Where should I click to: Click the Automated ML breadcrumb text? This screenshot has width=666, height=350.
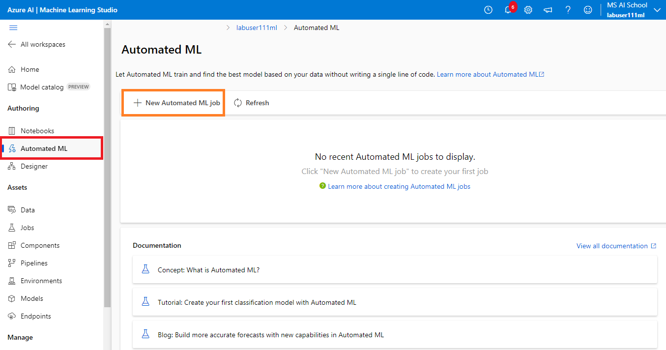[x=317, y=28]
